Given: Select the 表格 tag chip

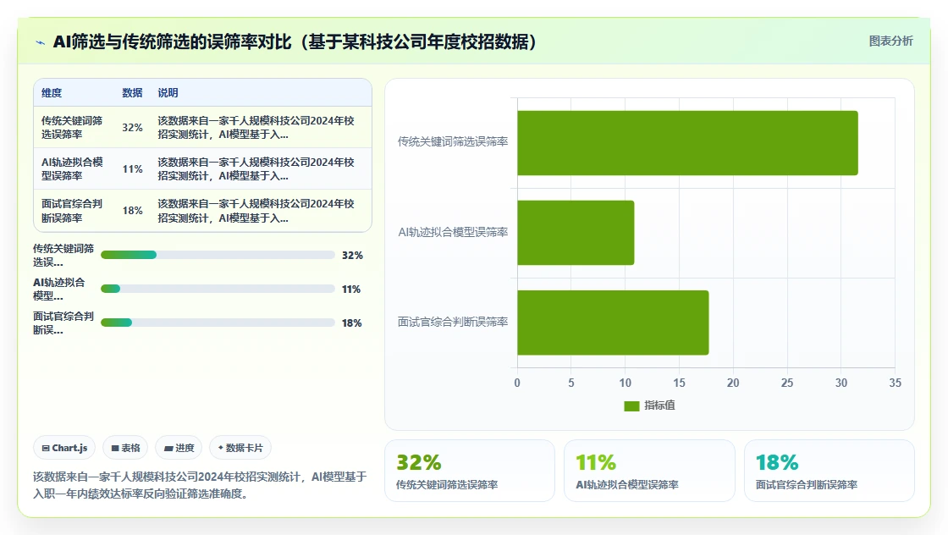Looking at the screenshot, I should 126,448.
